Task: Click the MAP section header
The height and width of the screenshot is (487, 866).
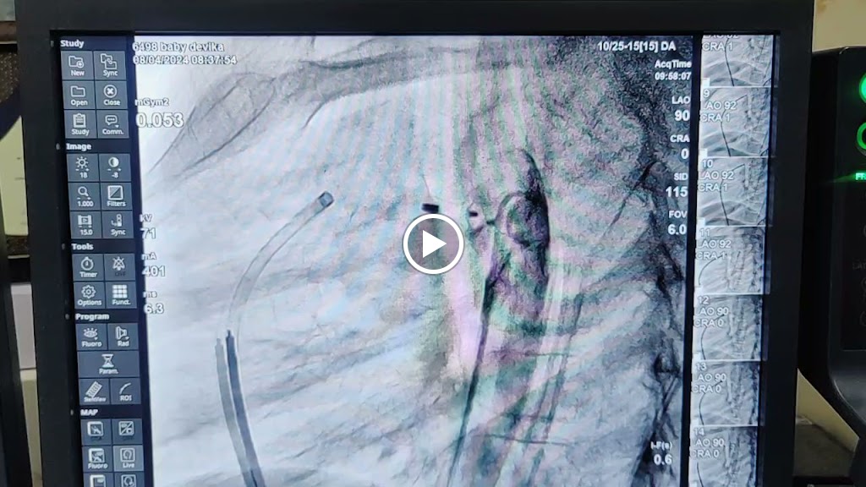Action: click(89, 412)
